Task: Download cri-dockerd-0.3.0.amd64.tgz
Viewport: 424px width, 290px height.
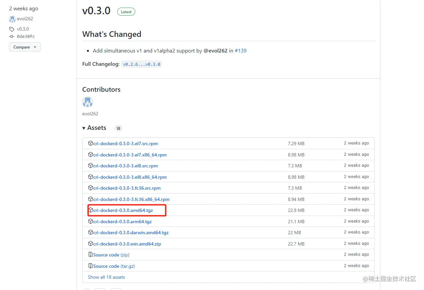Action: (123, 210)
